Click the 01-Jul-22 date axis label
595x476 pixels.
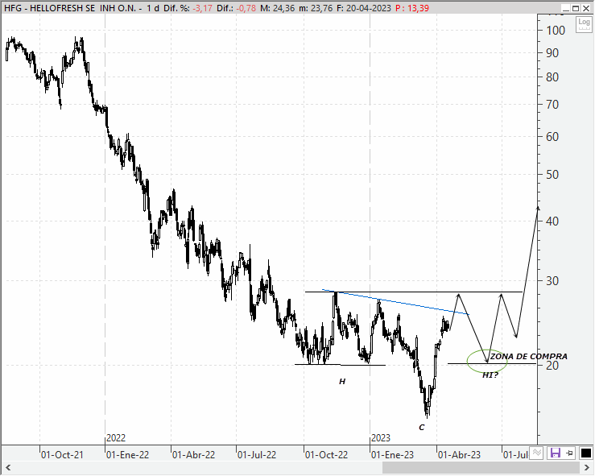(257, 454)
